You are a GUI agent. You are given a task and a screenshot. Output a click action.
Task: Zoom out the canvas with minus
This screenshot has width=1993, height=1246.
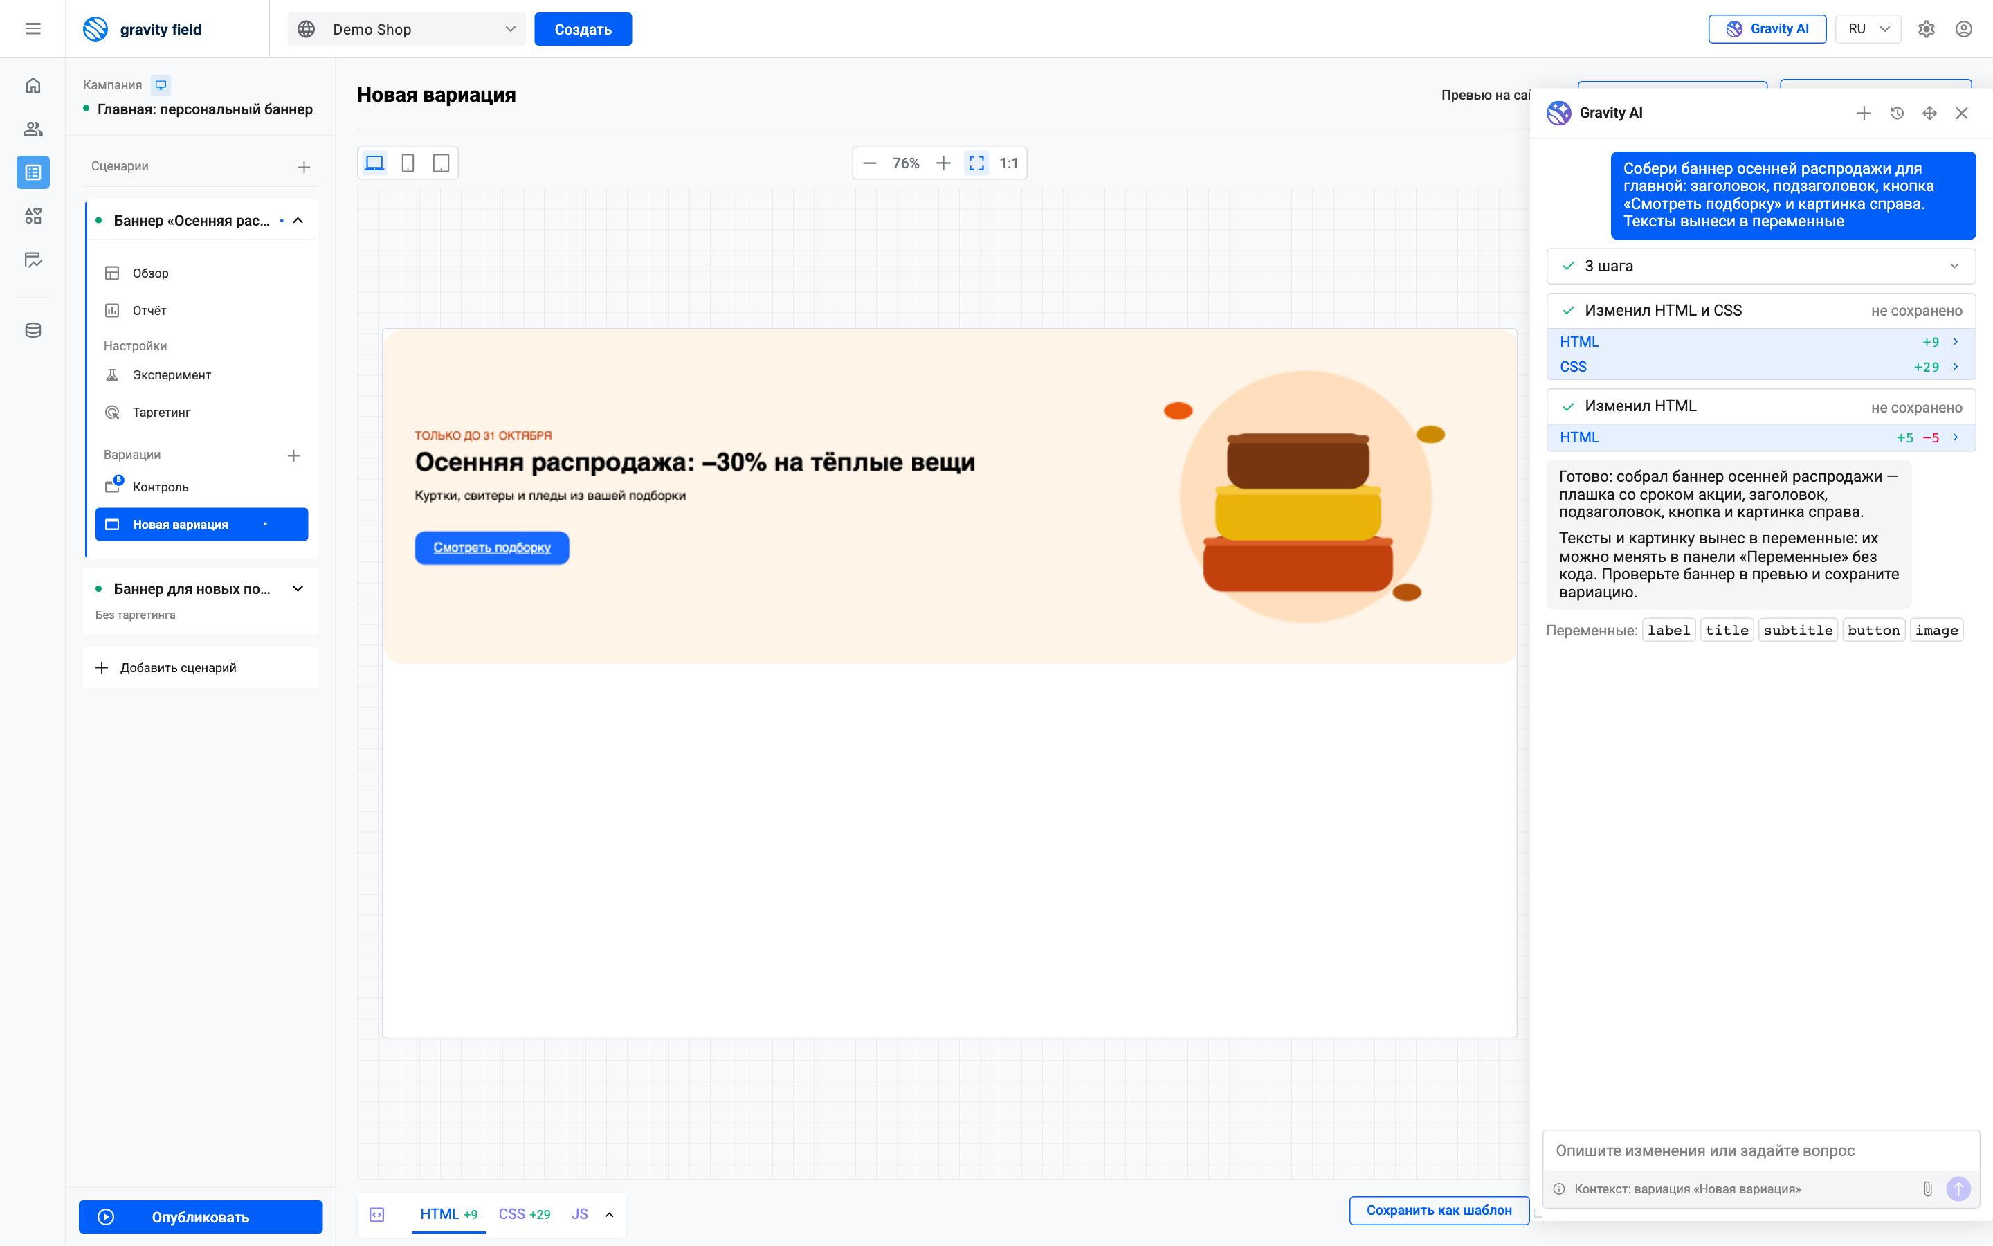click(x=870, y=163)
